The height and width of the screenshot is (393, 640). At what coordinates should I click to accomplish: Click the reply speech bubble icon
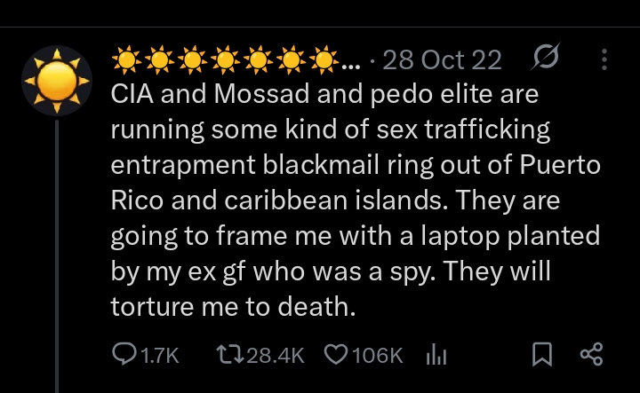click(123, 355)
